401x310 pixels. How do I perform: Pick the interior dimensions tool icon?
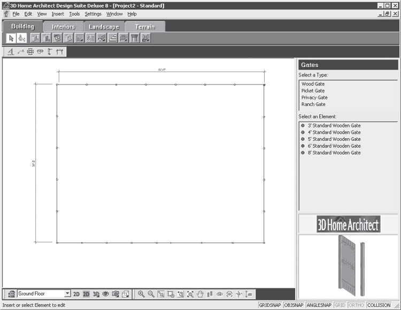click(x=40, y=52)
